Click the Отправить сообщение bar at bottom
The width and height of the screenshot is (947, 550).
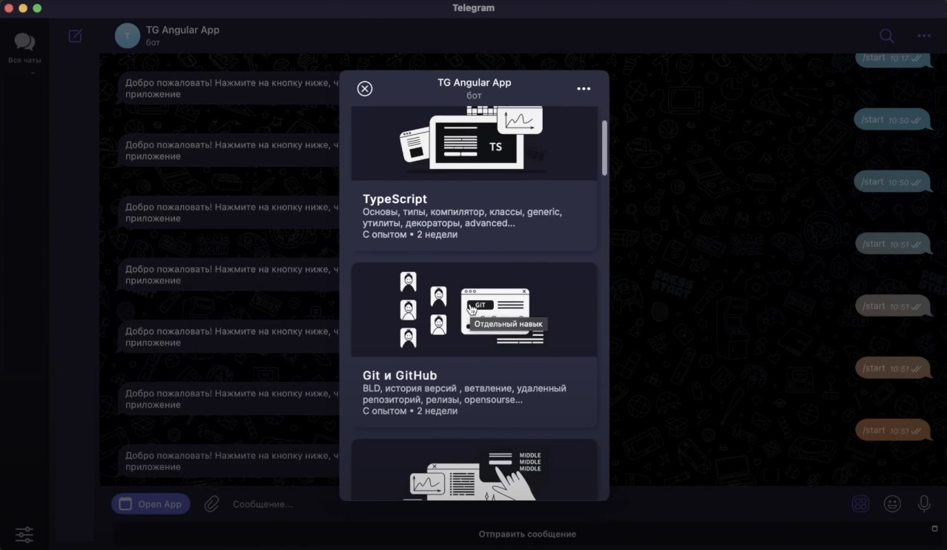527,534
